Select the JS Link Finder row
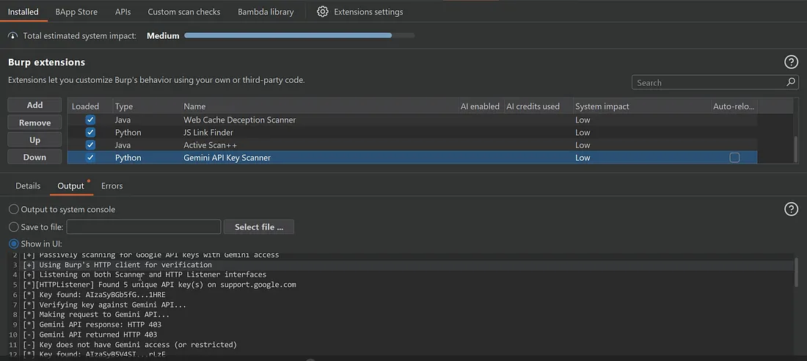The height and width of the screenshot is (361, 807). (x=412, y=132)
